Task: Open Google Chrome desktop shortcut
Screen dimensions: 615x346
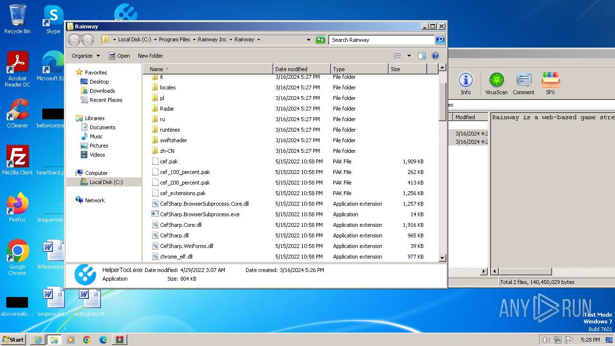Action: (x=17, y=257)
